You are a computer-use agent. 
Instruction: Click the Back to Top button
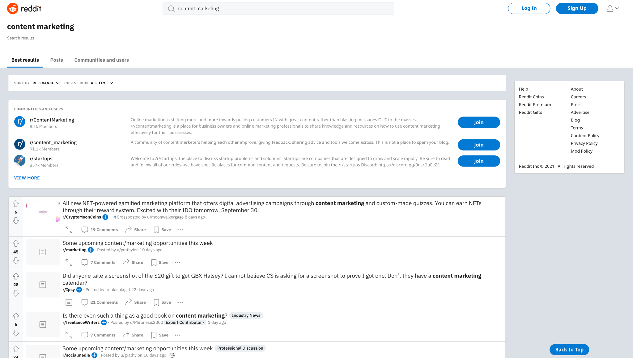(x=569, y=350)
